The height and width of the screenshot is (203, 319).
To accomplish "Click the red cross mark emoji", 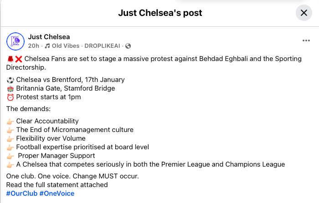I will click(x=19, y=59).
